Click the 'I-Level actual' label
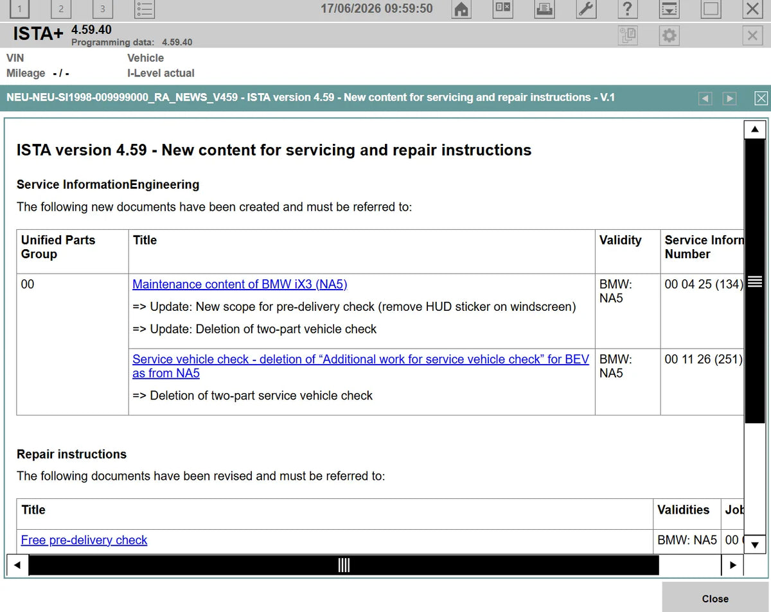Screen dimensions: 771x612 [161, 73]
